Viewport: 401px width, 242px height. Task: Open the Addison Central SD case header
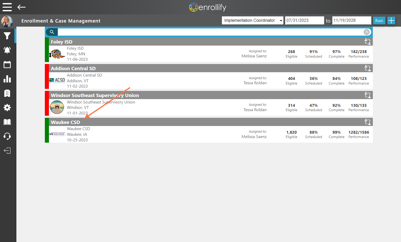[x=211, y=68]
